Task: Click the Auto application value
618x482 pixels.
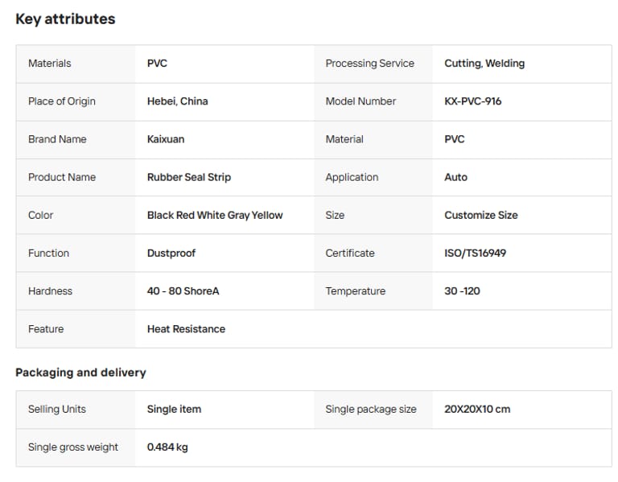Action: coord(455,177)
